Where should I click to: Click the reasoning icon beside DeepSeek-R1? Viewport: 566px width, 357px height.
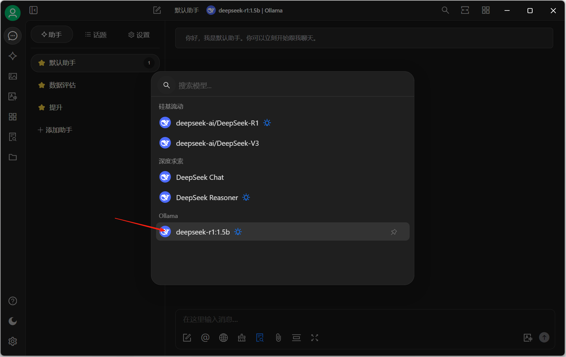pos(267,123)
